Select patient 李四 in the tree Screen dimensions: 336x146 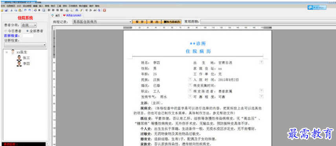click(26, 64)
